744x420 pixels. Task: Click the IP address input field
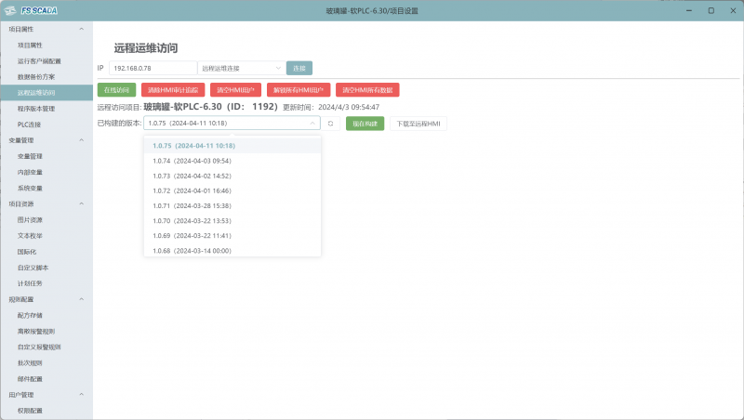pos(153,68)
